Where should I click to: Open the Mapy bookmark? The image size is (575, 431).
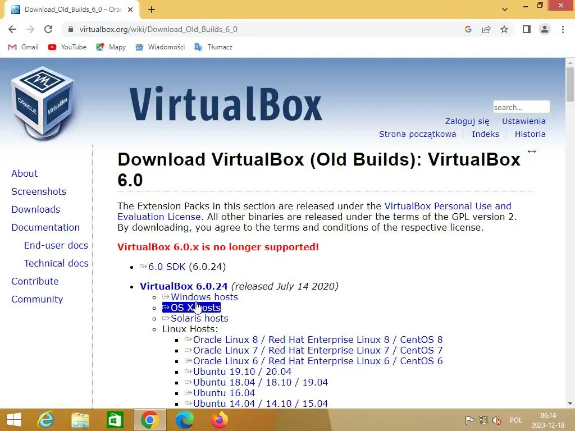[111, 47]
